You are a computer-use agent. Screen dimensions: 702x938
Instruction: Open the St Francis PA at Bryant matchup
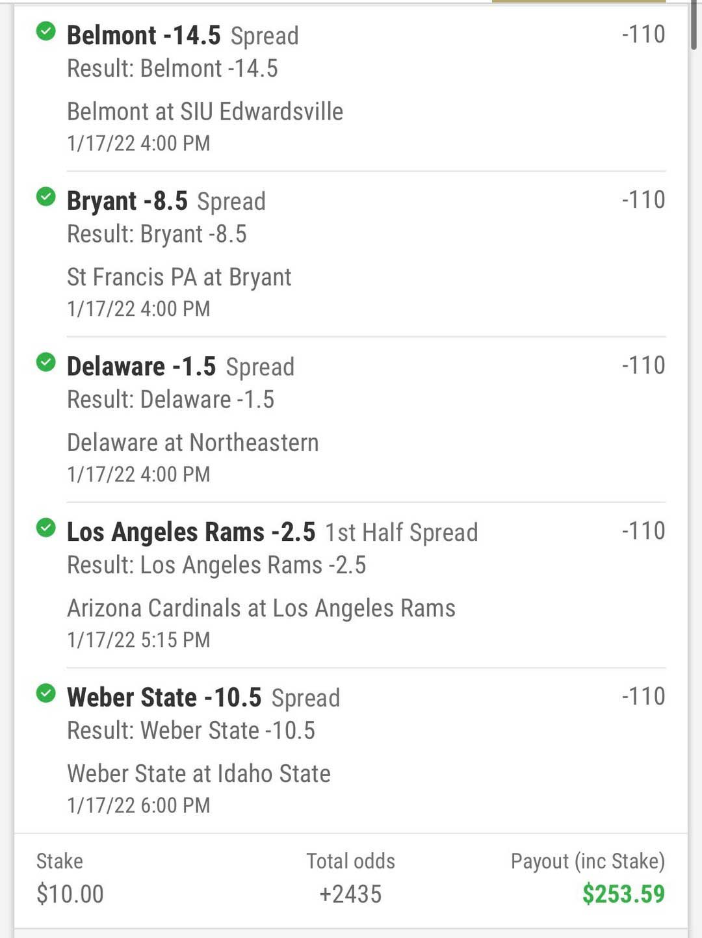pos(179,278)
